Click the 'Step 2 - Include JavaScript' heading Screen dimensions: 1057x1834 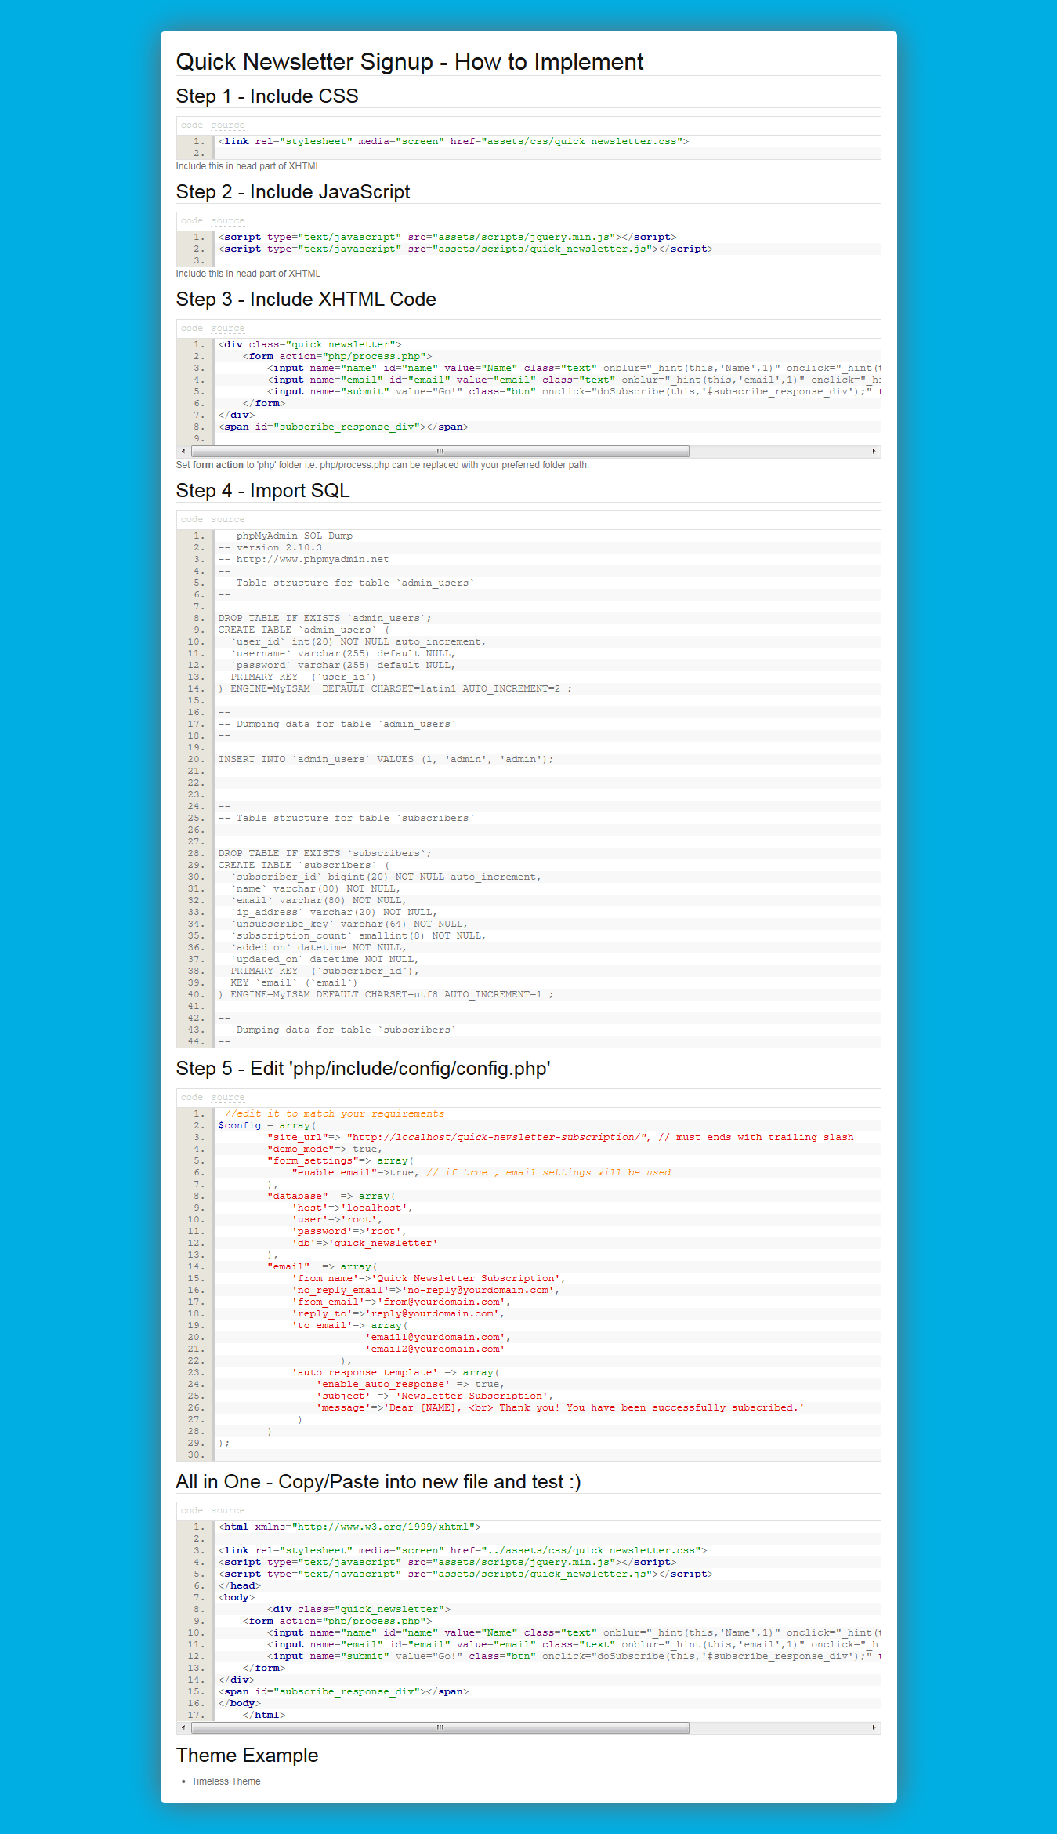point(293,192)
